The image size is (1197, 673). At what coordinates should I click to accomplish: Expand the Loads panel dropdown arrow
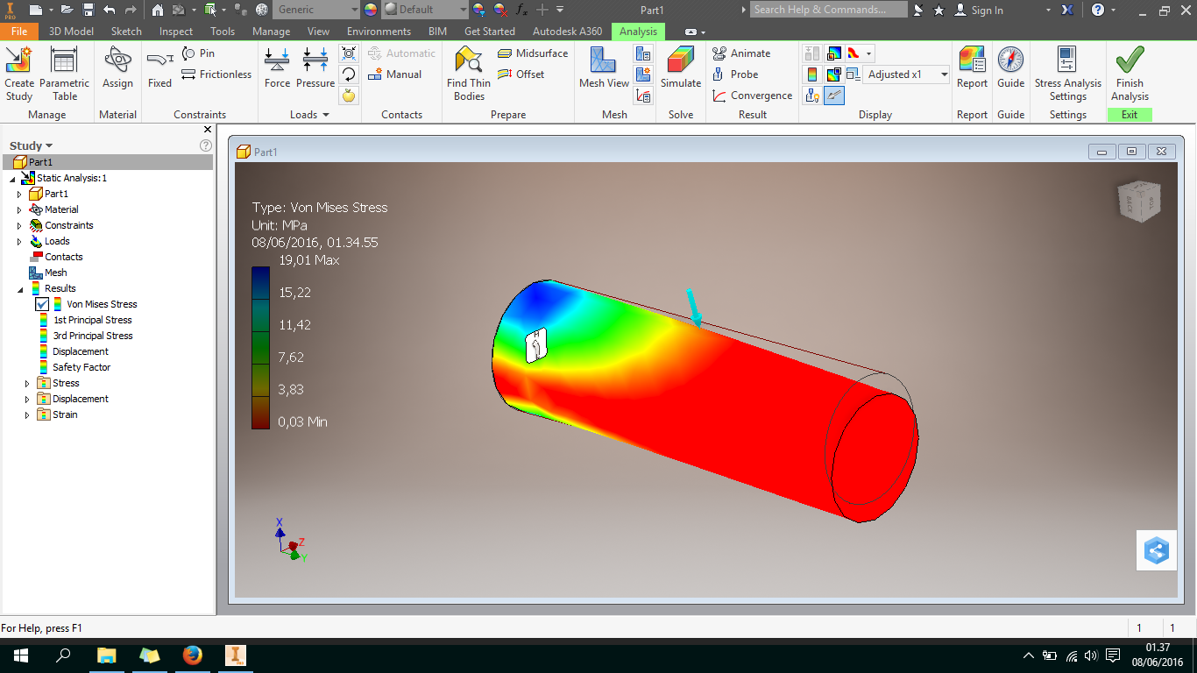[325, 115]
